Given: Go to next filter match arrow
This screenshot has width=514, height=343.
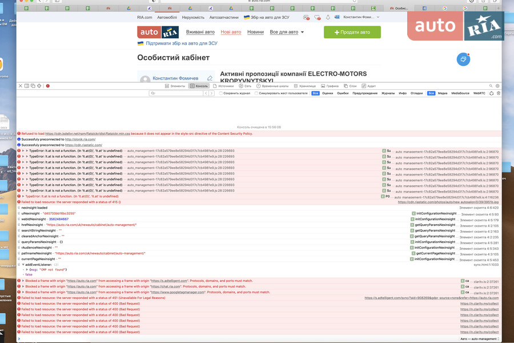Looking at the screenshot, I should 211,94.
